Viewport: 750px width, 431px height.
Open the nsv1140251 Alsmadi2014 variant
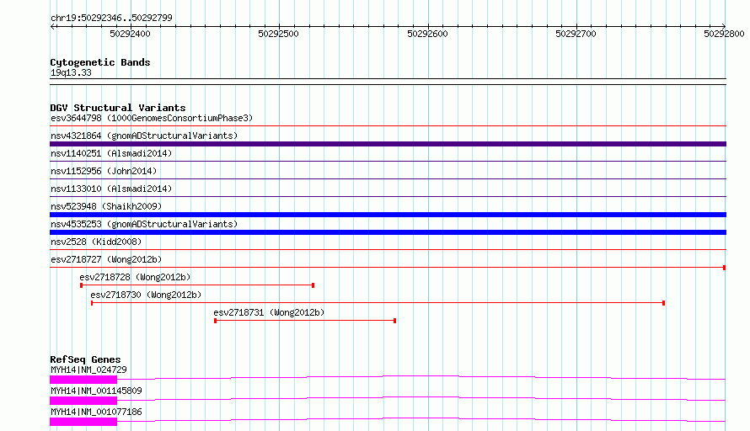click(111, 153)
